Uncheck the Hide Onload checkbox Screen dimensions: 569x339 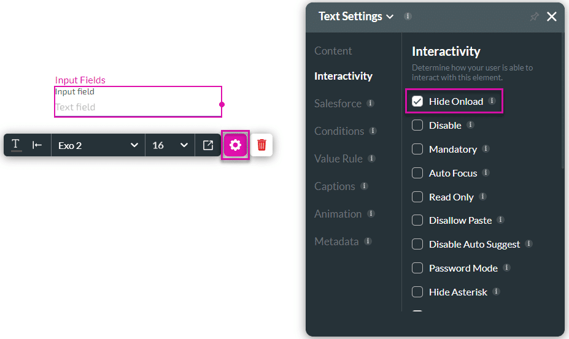click(x=417, y=102)
